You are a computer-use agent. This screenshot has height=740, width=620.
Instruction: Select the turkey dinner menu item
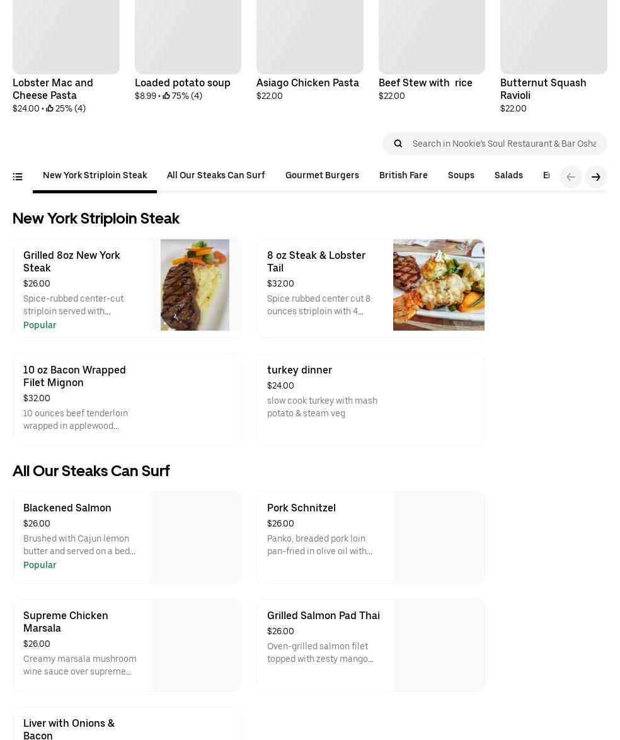(370, 399)
